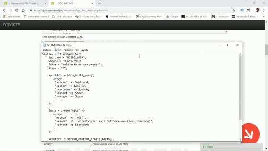Reload the current page
Image resolution: width=268 pixels, height=151 pixels.
tap(17, 10)
